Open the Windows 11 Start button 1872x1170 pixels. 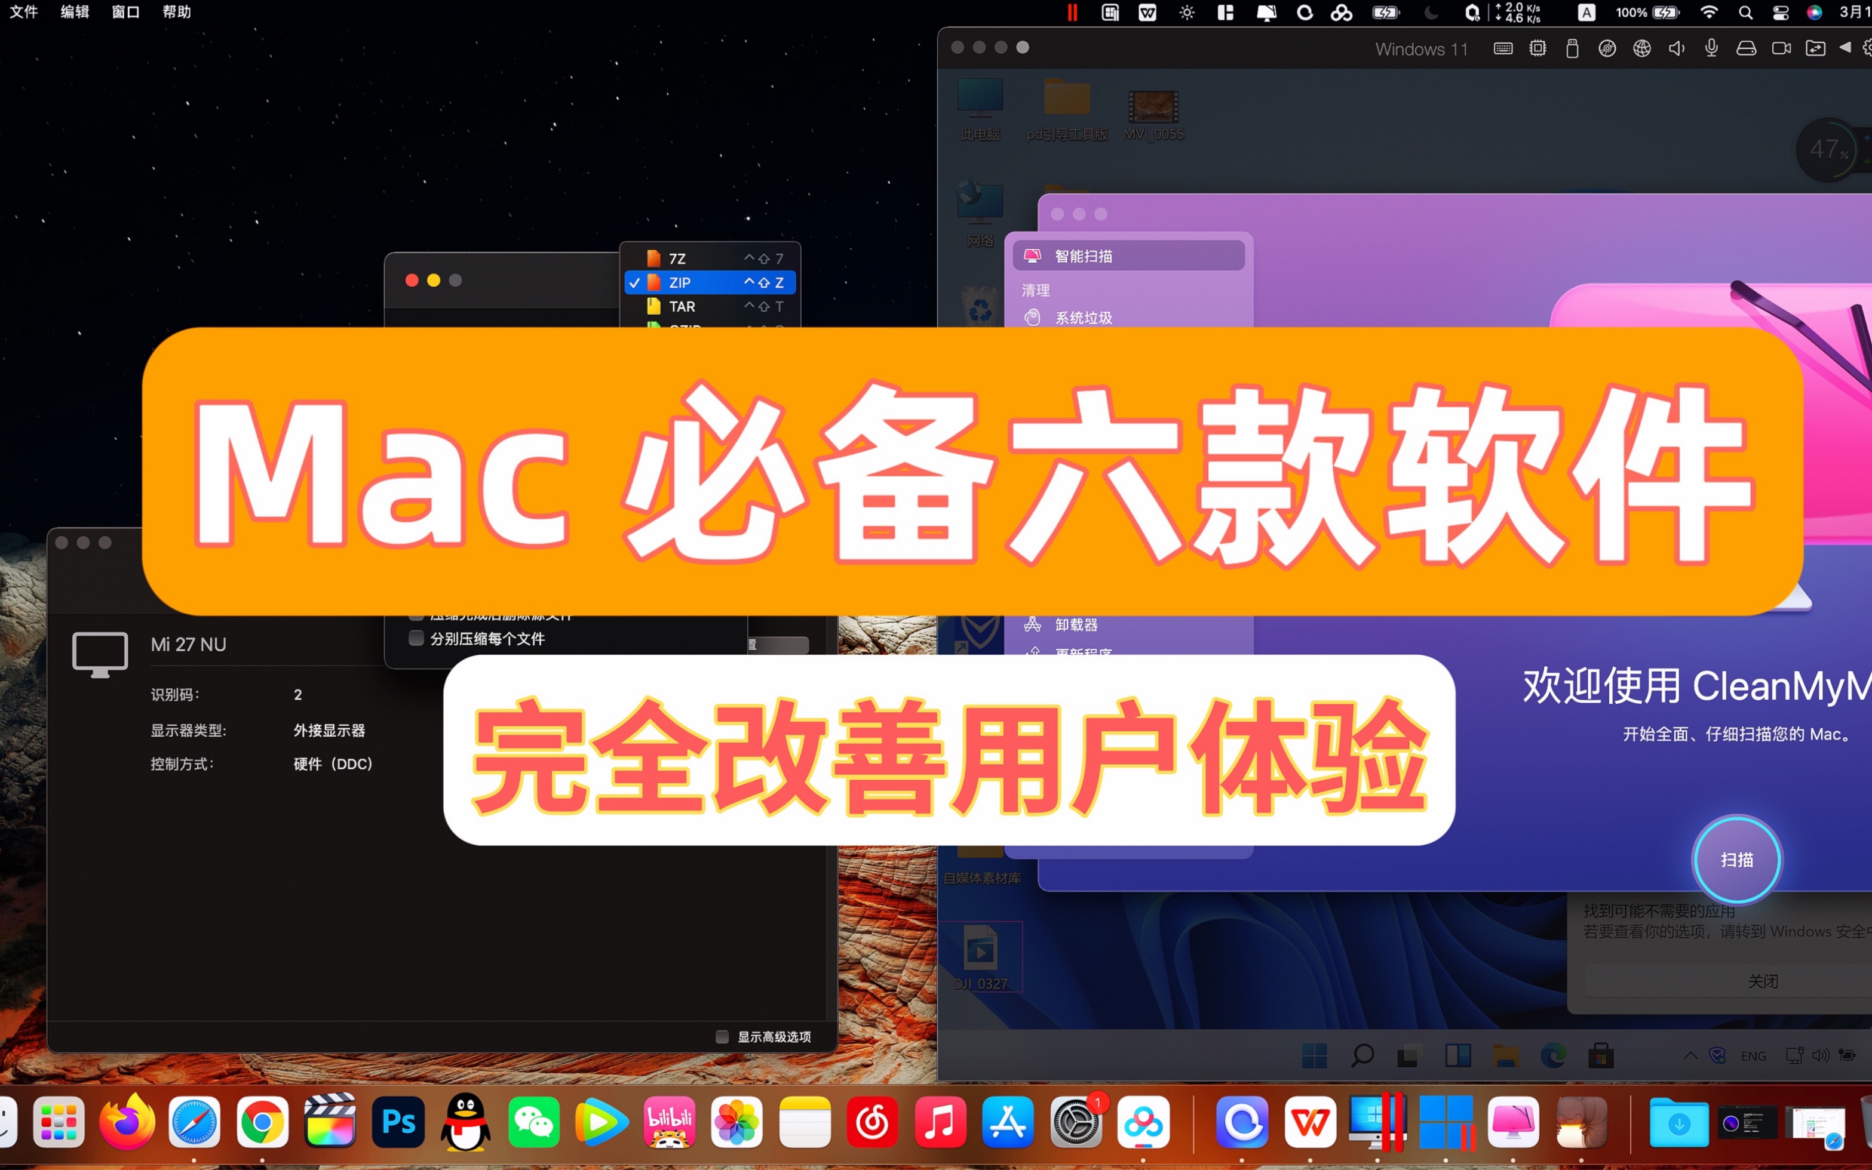coord(1314,1055)
